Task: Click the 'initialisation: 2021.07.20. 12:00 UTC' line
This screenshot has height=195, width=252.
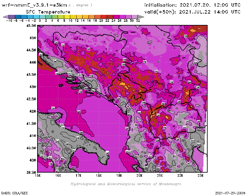Action: [192, 5]
